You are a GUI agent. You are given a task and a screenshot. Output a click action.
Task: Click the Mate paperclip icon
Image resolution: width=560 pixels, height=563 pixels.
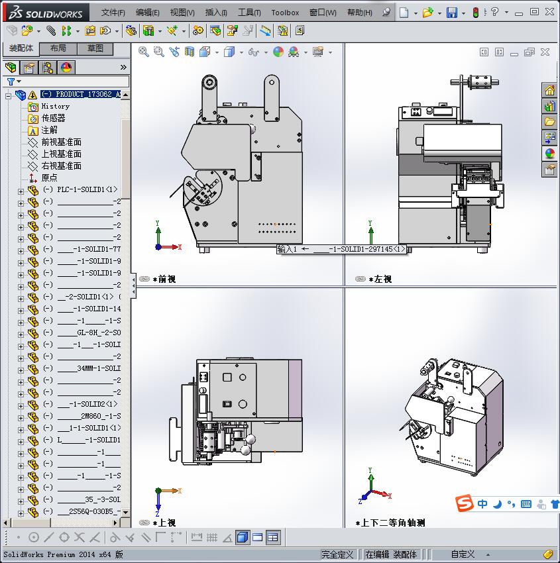click(52, 31)
